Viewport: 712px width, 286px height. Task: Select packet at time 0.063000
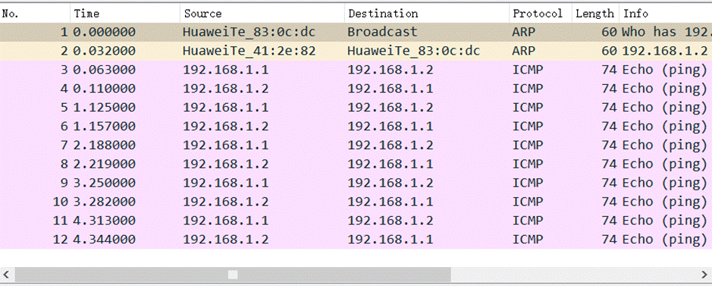tap(356, 70)
